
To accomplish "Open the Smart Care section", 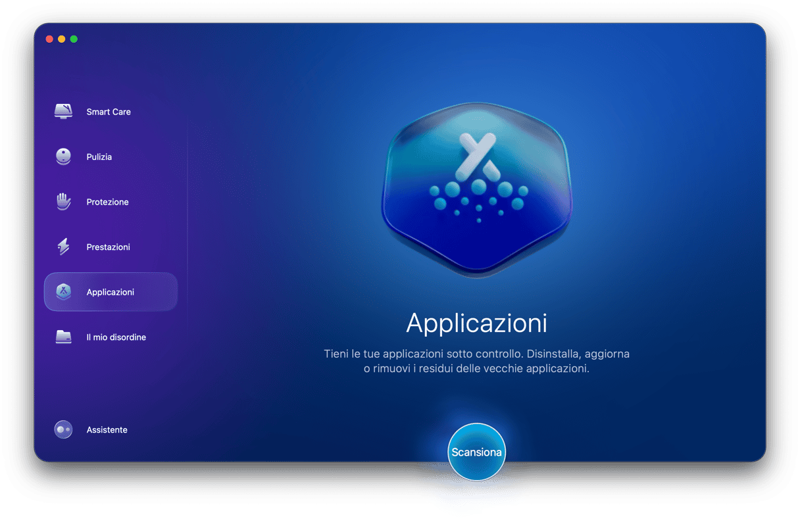I will 111,112.
